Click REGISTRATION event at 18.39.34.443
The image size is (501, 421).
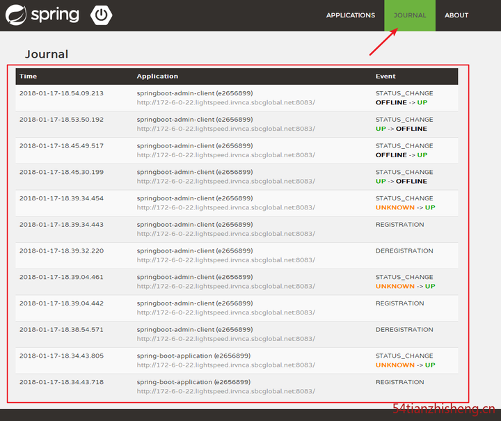pyautogui.click(x=399, y=225)
